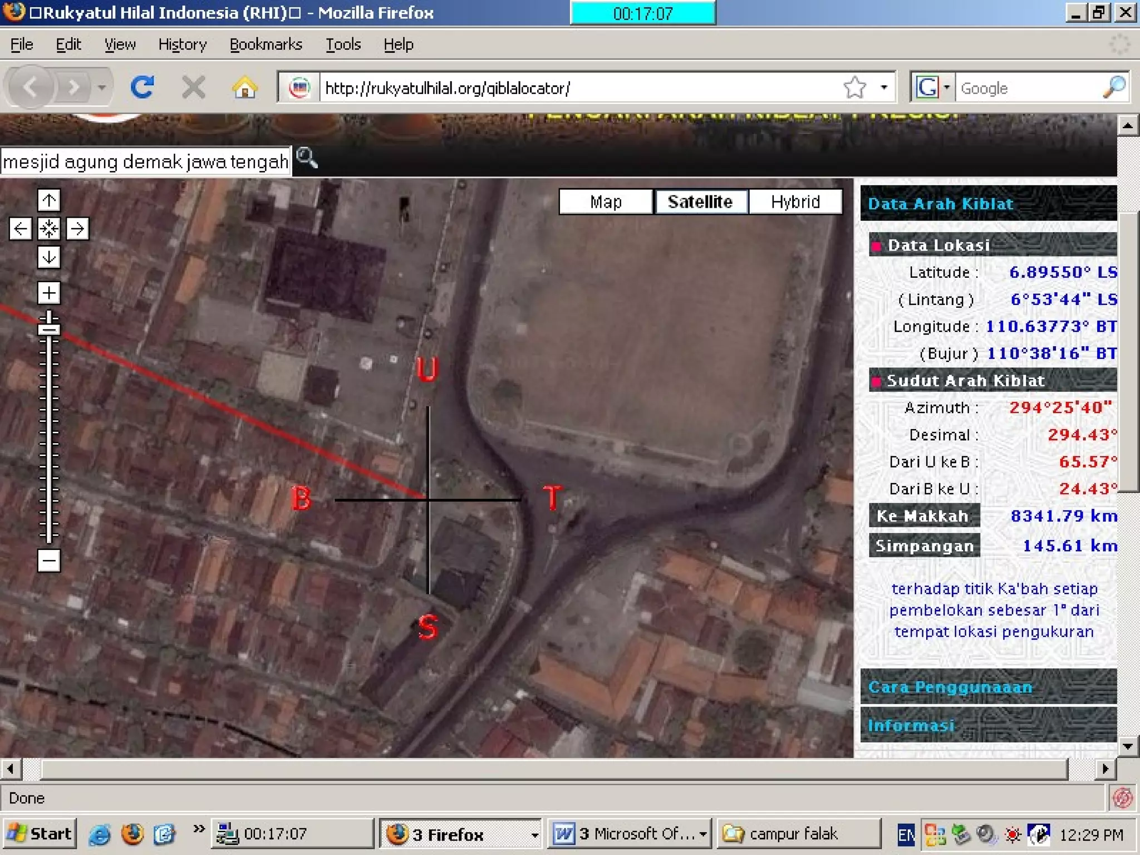Zoom out with the minus button

pyautogui.click(x=49, y=561)
